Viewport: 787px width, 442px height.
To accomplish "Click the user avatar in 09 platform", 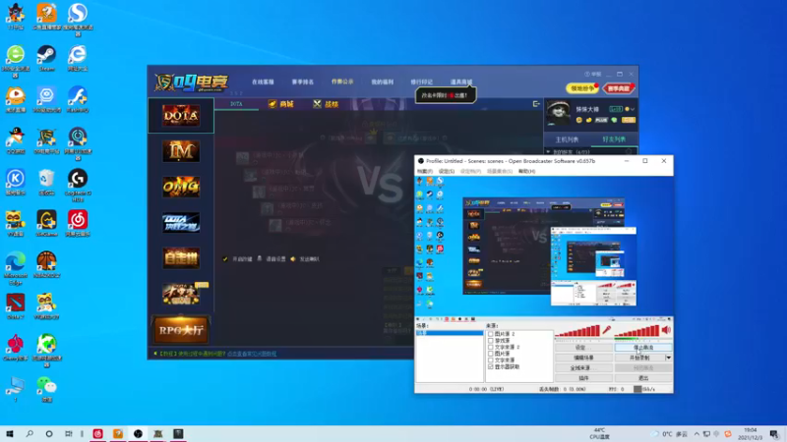I will click(x=558, y=112).
